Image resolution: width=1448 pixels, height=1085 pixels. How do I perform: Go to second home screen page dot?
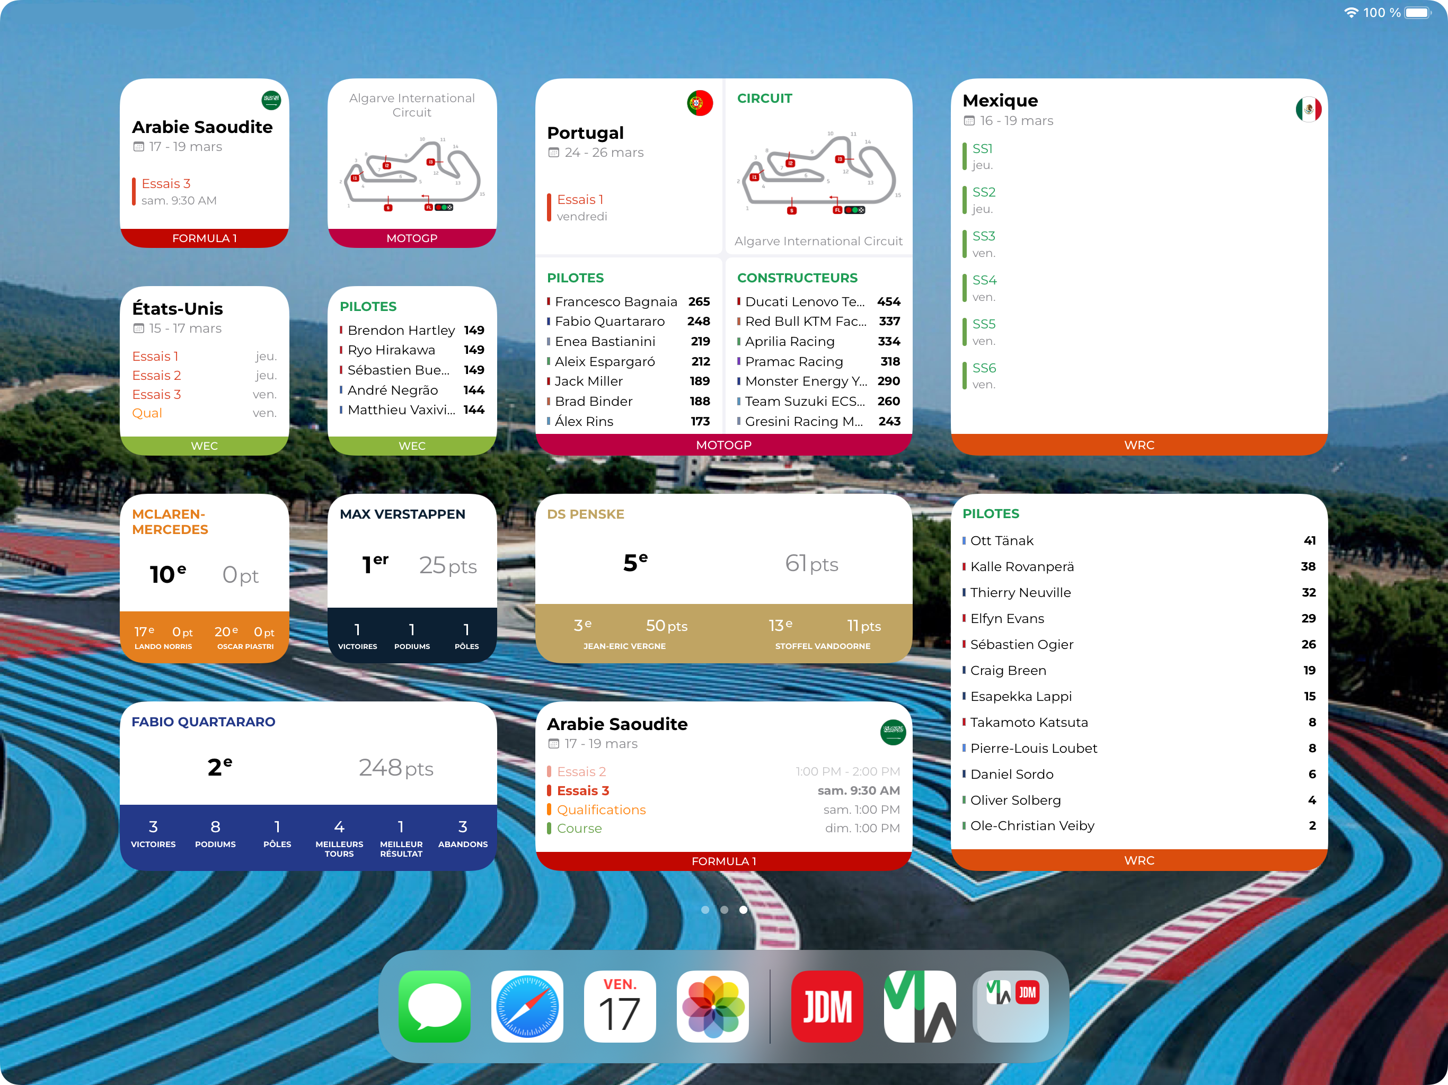tap(724, 910)
